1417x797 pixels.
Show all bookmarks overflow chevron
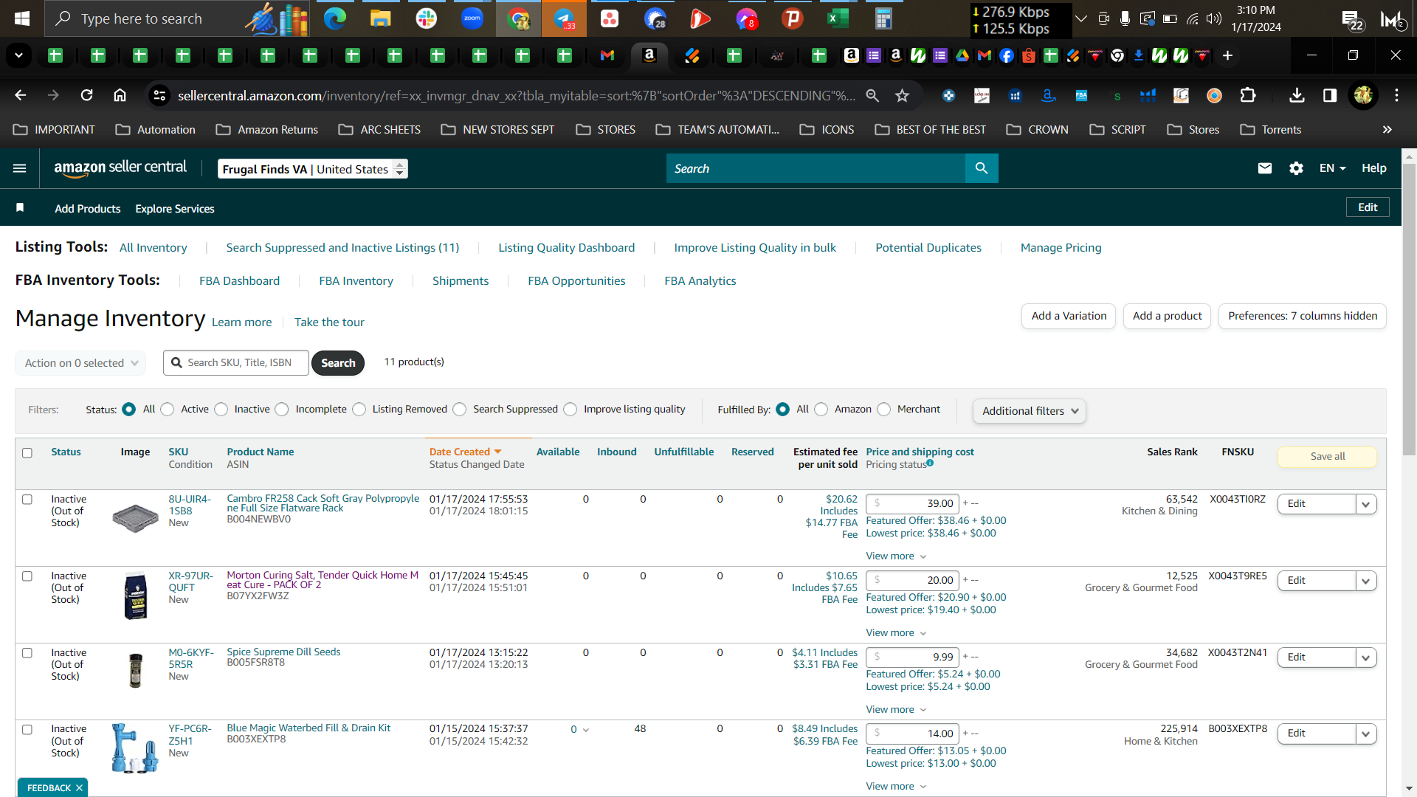point(1387,130)
